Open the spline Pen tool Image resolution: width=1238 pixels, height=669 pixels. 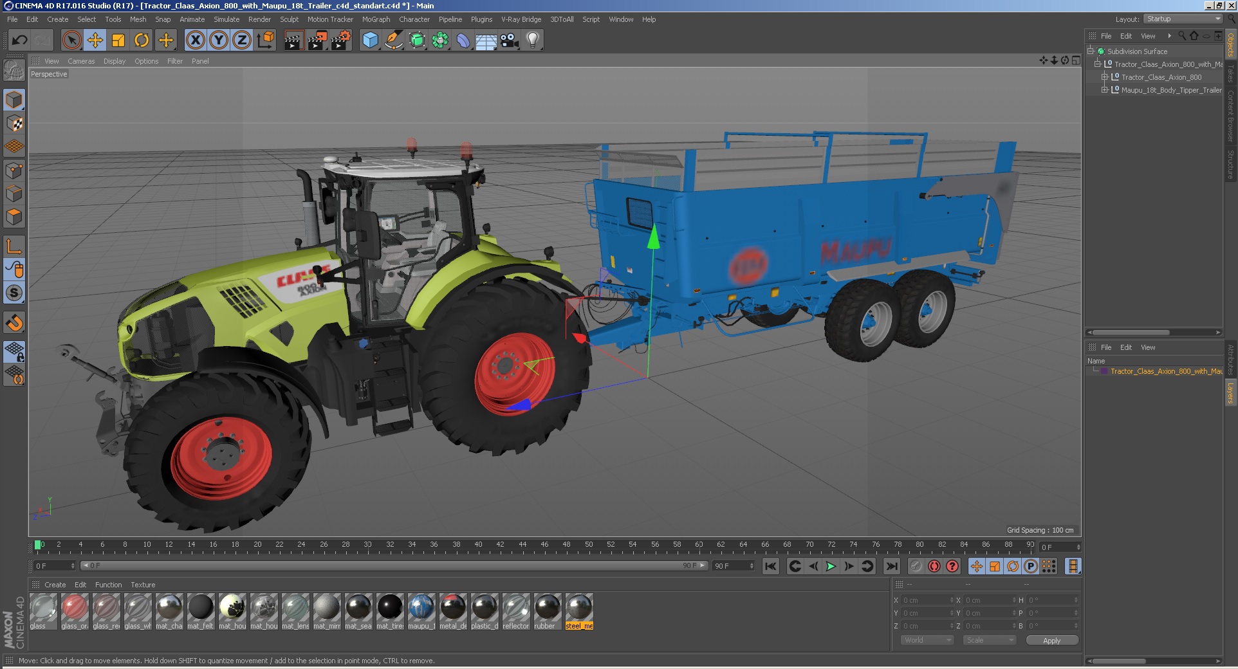[x=393, y=41]
